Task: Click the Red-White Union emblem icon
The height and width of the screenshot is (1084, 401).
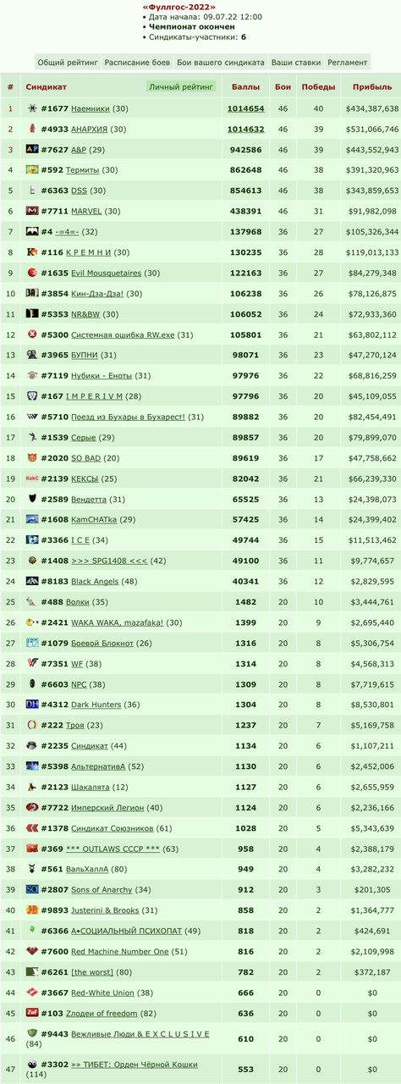Action: point(32,992)
